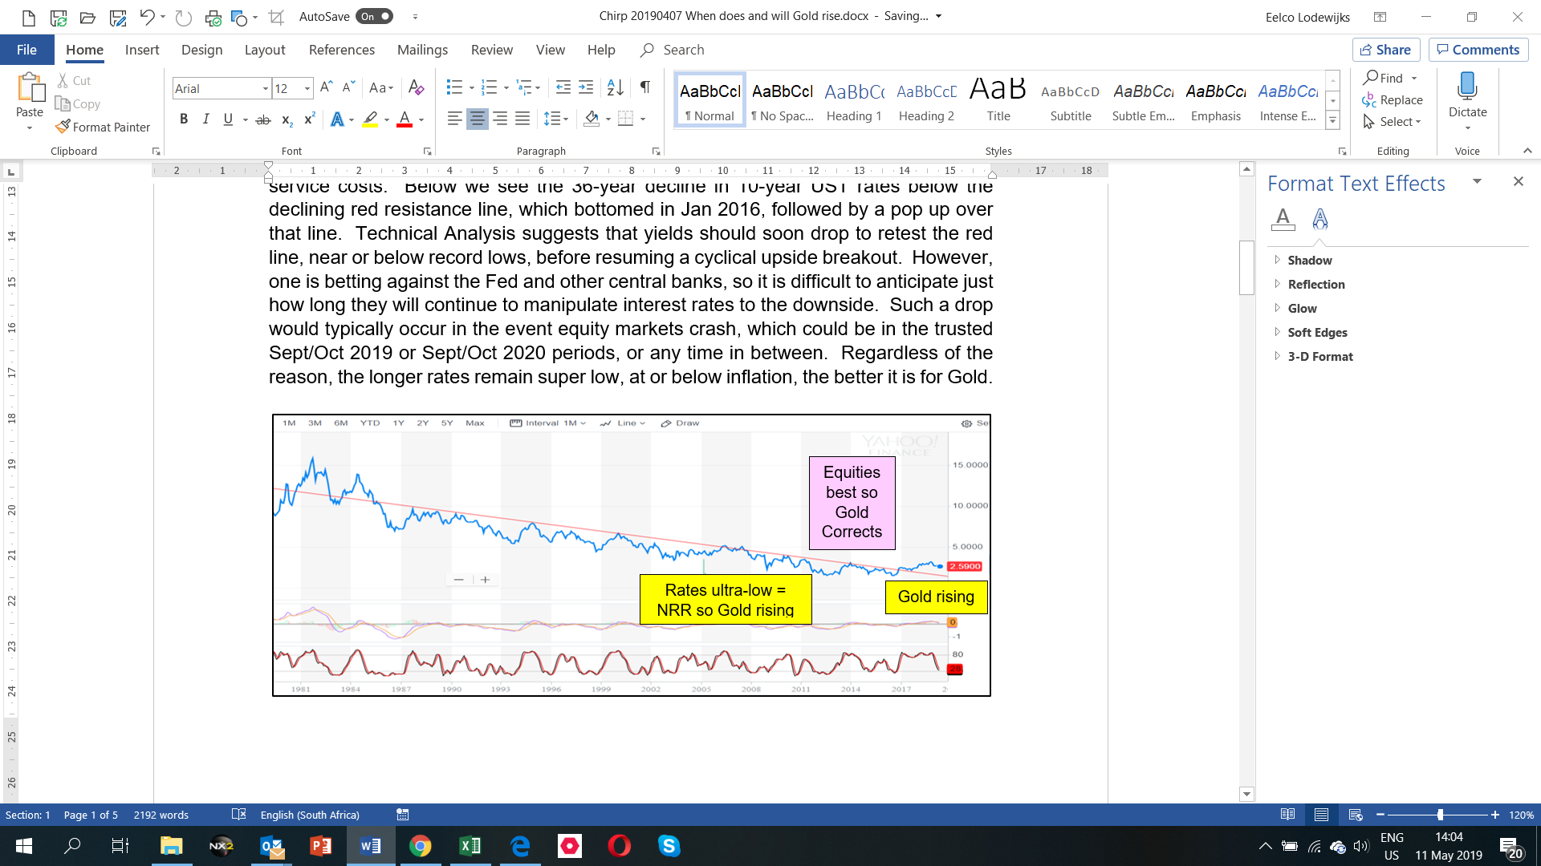Switch to the Layout tab
Screen dimensions: 1541x866
tap(264, 50)
